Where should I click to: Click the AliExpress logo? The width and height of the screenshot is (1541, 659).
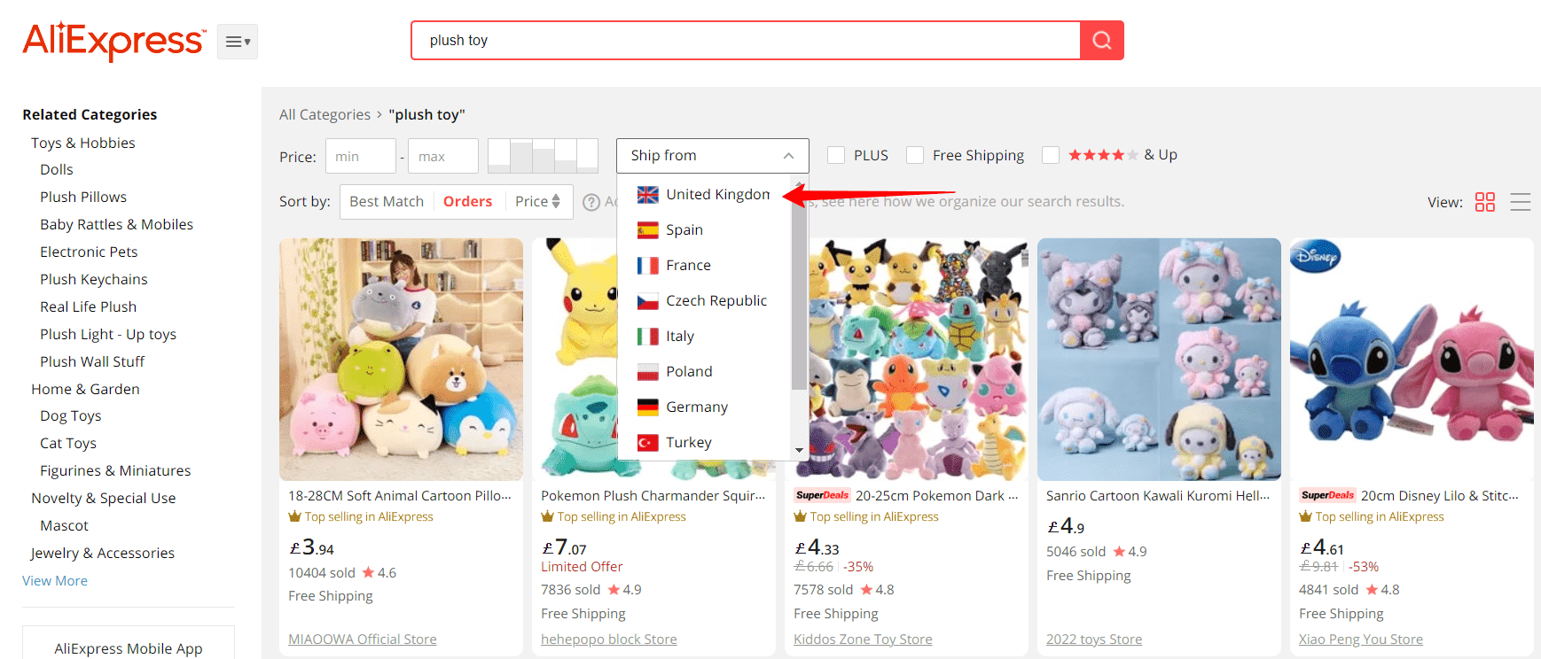tap(114, 41)
